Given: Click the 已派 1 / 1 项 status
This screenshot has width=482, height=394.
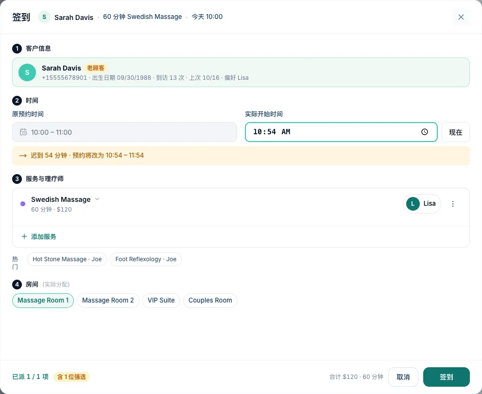Looking at the screenshot, I should coord(31,377).
